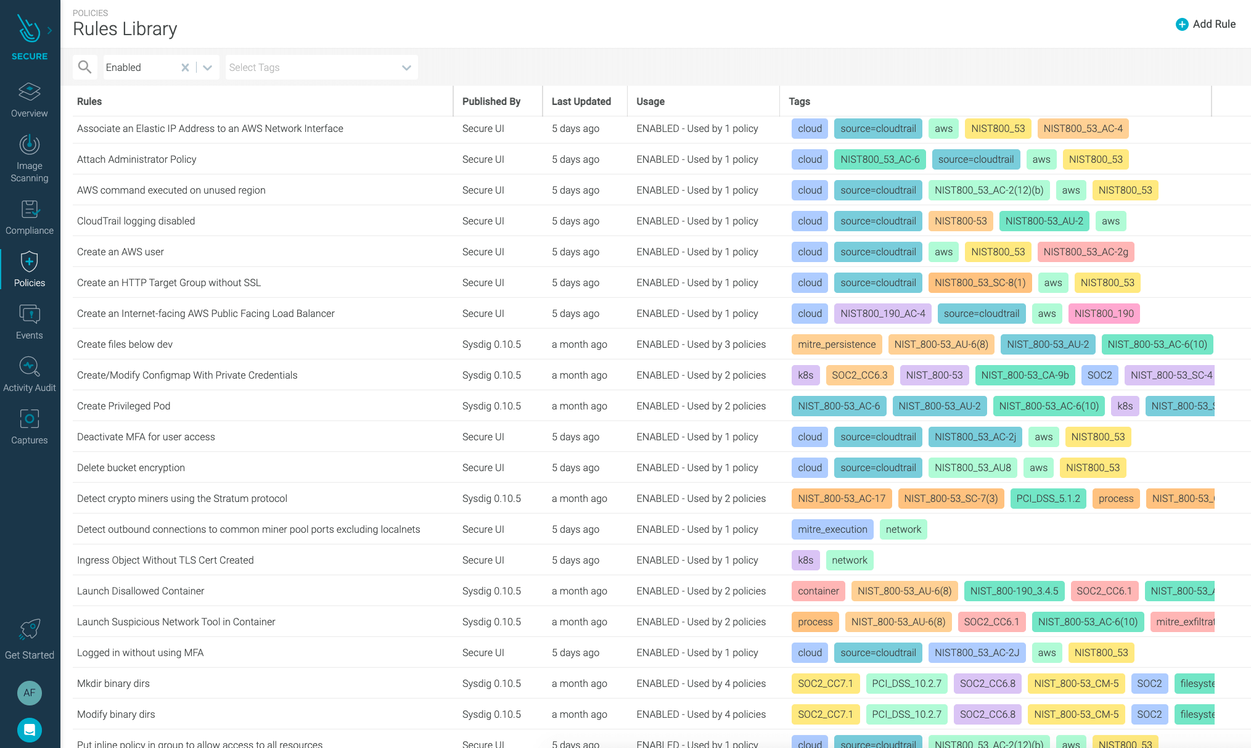The height and width of the screenshot is (748, 1251).
Task: Open the AF user profile menu
Action: coord(29,693)
